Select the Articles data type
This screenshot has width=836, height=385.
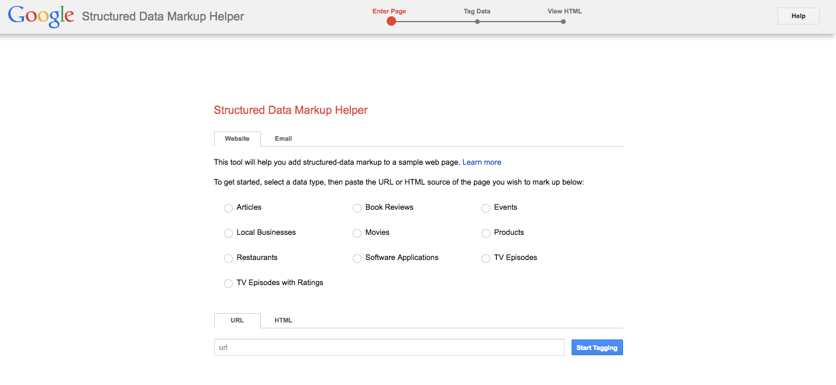tap(228, 208)
